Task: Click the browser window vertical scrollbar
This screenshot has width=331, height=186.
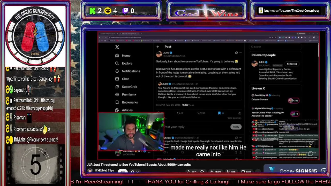Action: tap(318, 50)
